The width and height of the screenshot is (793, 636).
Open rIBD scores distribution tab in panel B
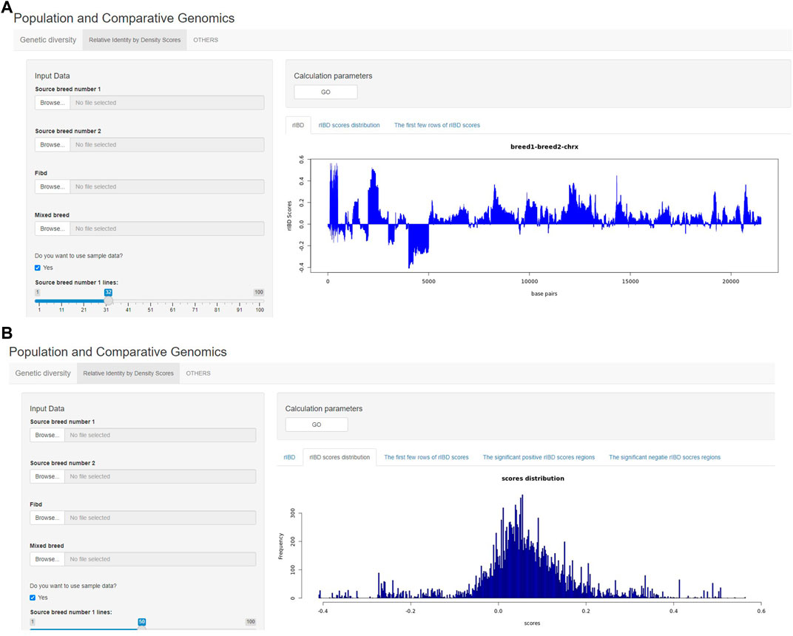pyautogui.click(x=340, y=457)
